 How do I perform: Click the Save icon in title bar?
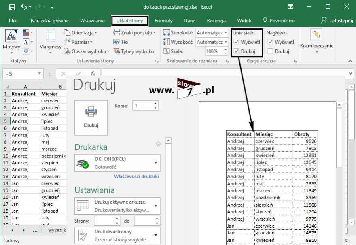[x=12, y=7]
